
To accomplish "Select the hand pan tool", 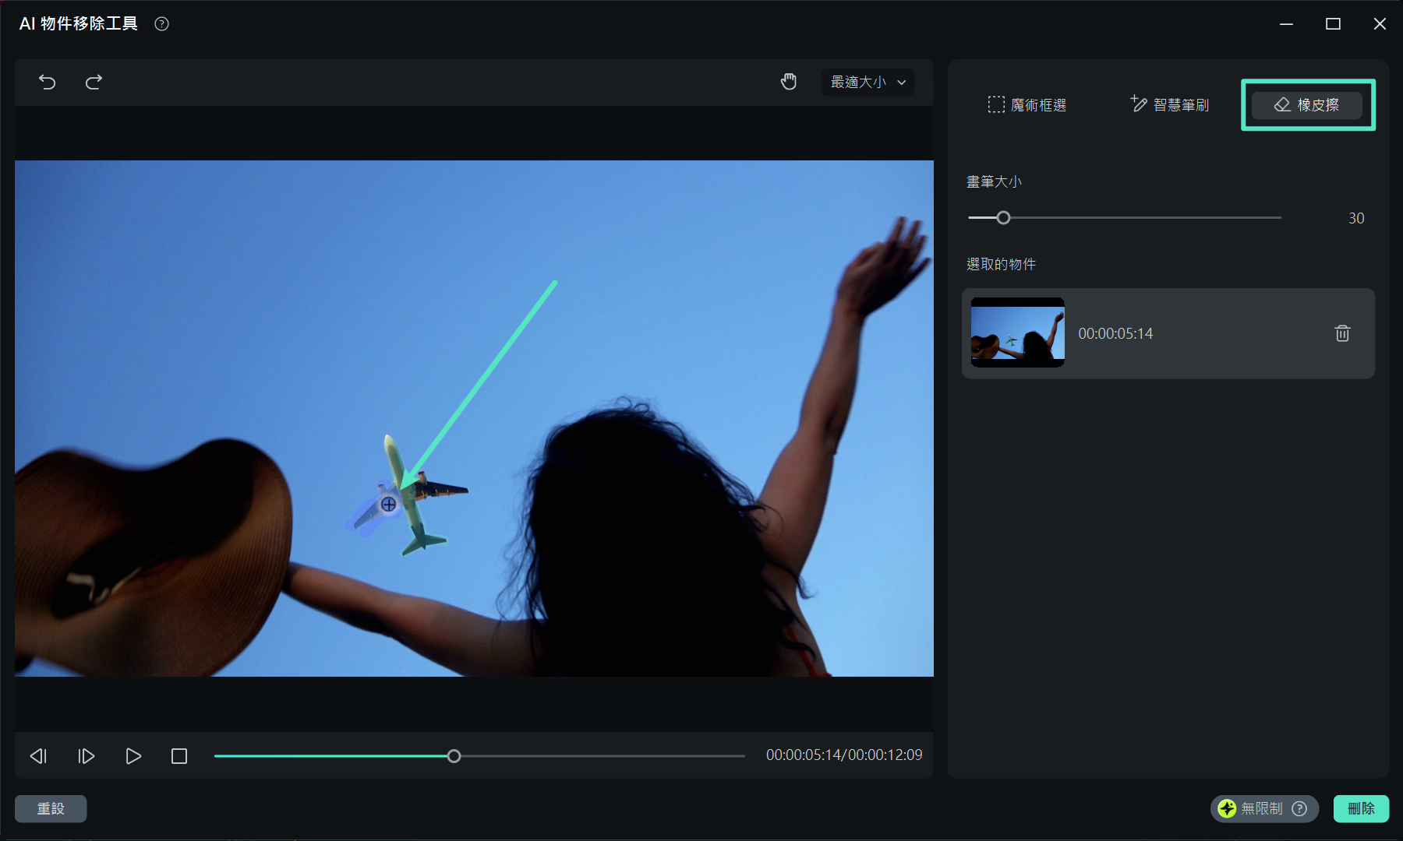I will [789, 82].
